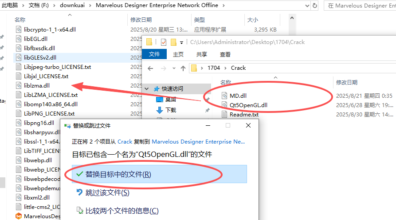The width and height of the screenshot is (396, 220).
Task: Select the libGLESv2.dll file icon
Action: [19, 57]
